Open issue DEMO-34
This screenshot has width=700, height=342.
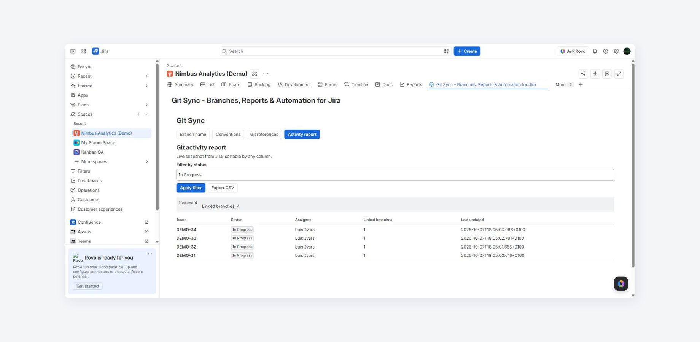(x=186, y=230)
